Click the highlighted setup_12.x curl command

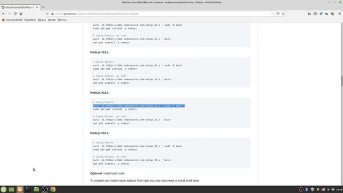point(139,106)
